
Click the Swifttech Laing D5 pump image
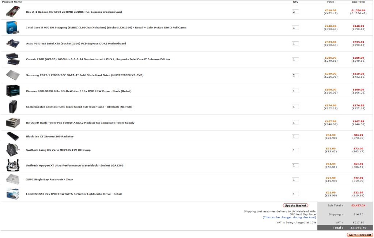click(13, 150)
